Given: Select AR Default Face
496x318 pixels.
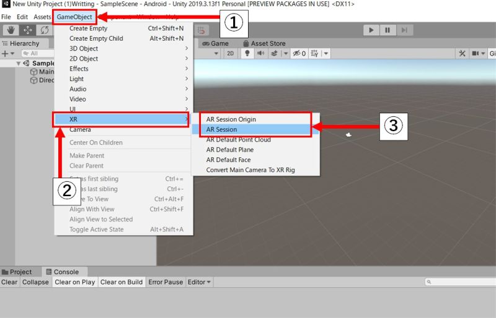Looking at the screenshot, I should (255, 160).
